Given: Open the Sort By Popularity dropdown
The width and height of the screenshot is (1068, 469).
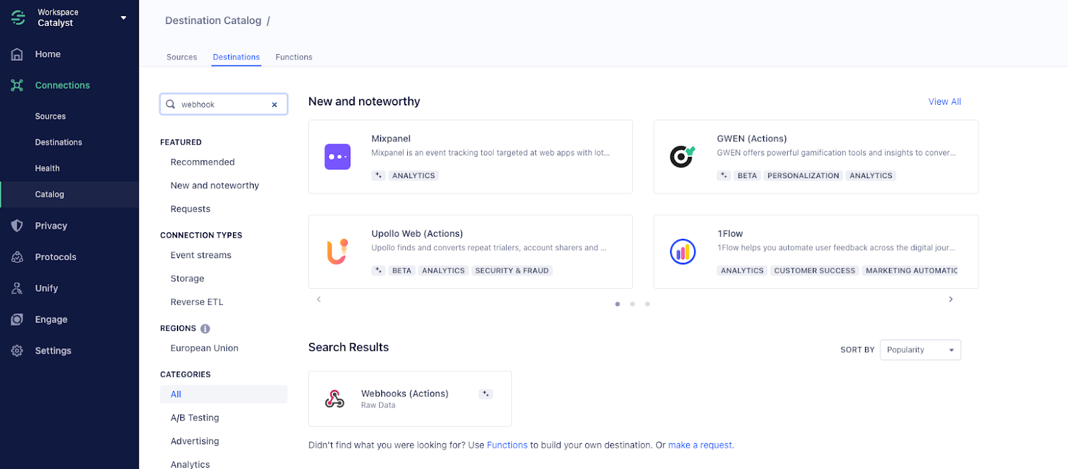Looking at the screenshot, I should pos(920,350).
